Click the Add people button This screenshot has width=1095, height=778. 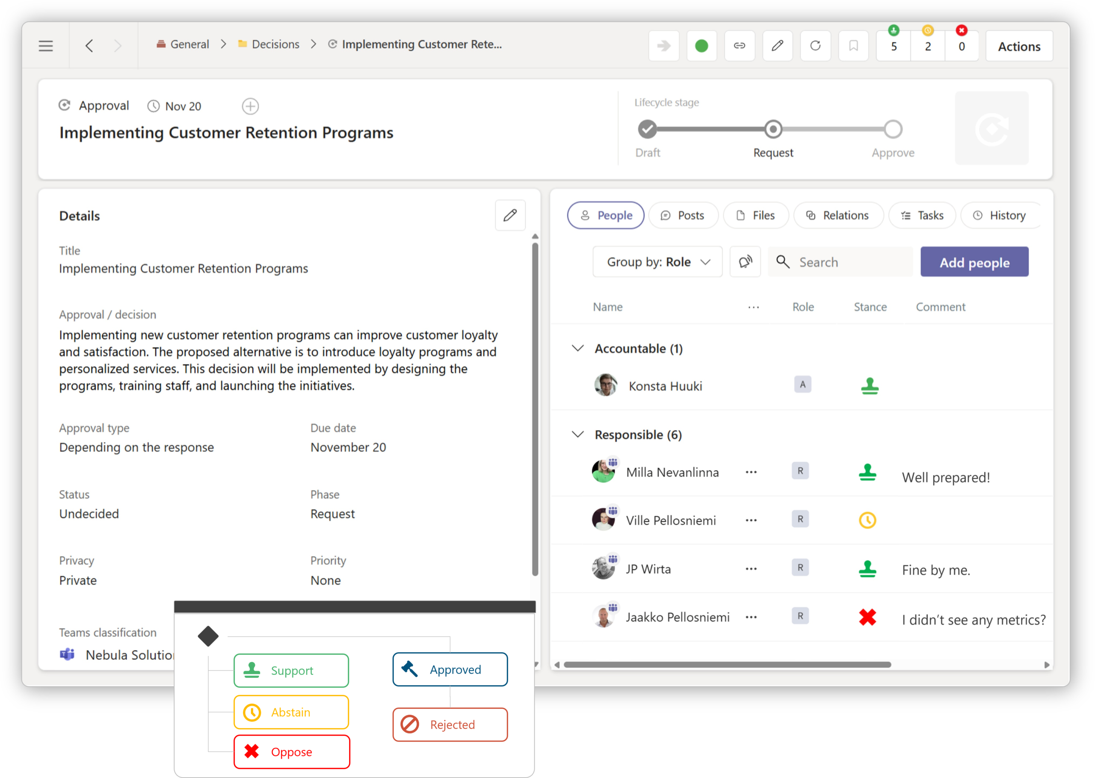coord(974,262)
